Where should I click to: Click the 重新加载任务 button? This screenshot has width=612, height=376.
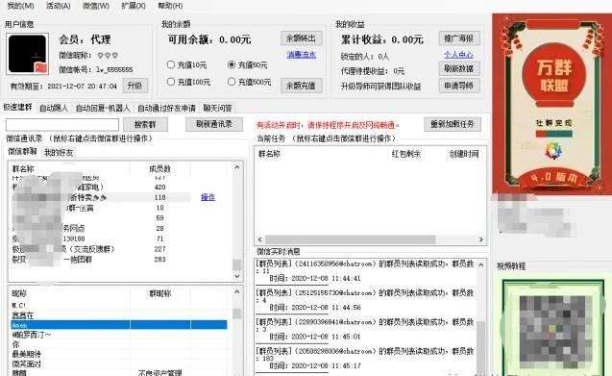[453, 124]
